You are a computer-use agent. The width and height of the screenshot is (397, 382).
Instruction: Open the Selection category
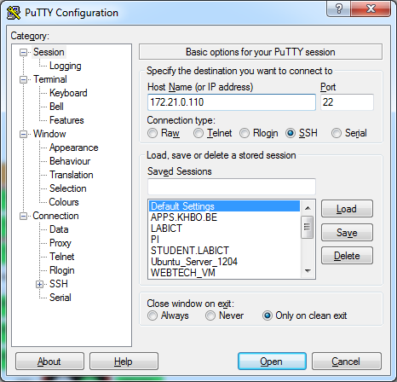point(67,188)
